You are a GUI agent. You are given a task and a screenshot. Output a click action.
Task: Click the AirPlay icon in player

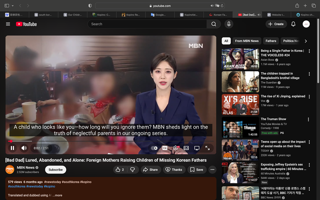[197, 148]
